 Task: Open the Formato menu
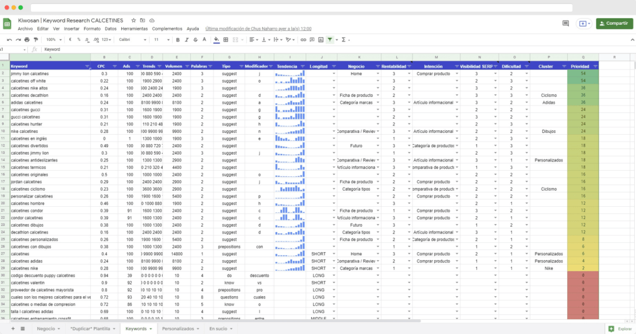click(x=92, y=29)
